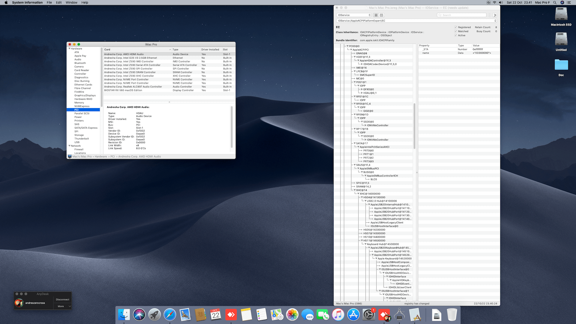Collapse the PEG1@1 tree node
Viewport: 576px width, 324px height.
[x=355, y=82]
